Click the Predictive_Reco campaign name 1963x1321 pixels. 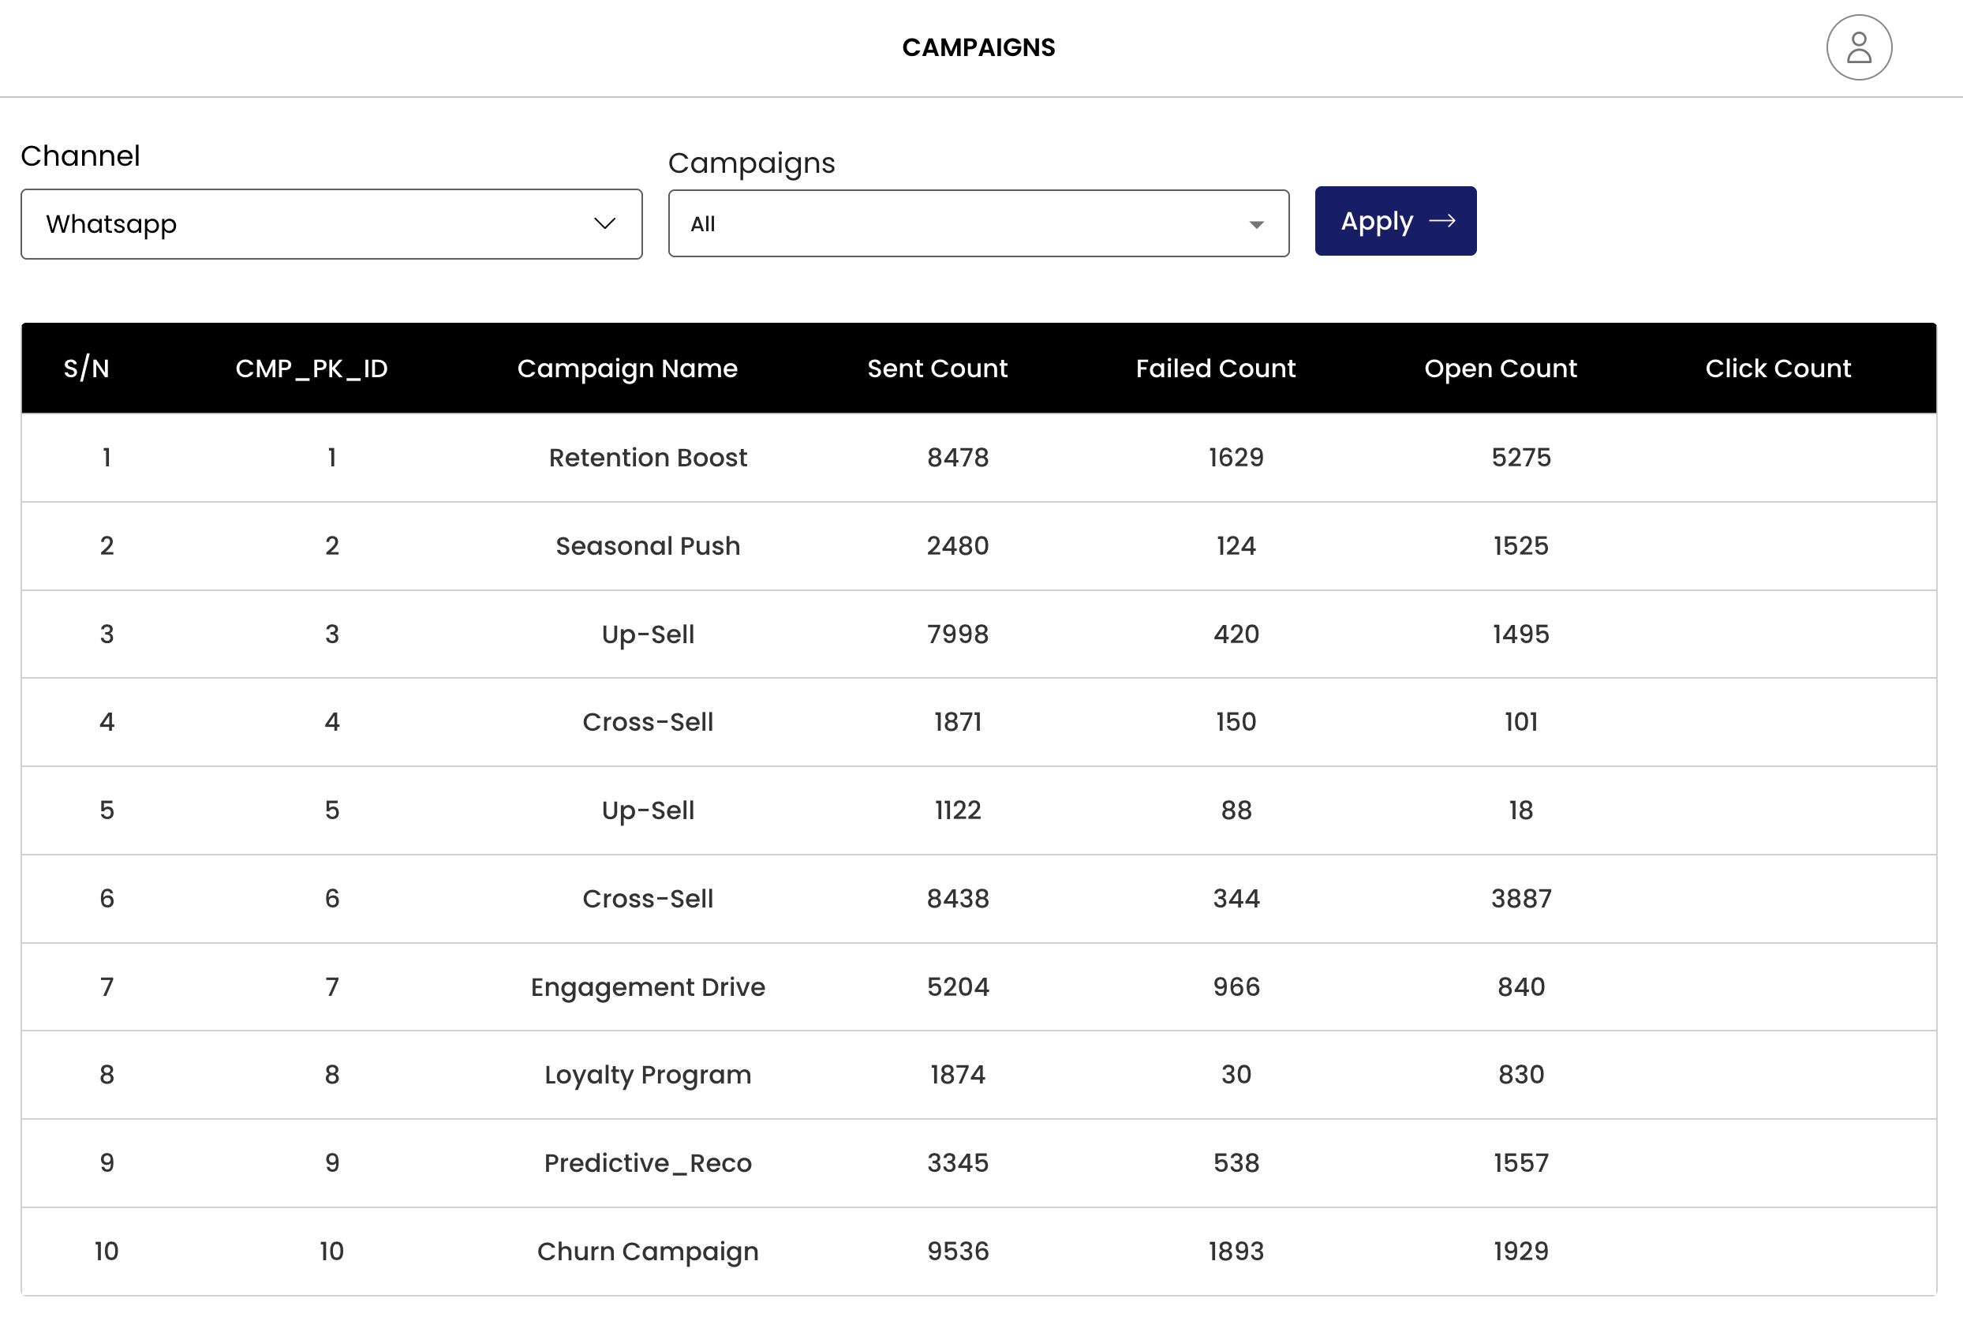click(x=647, y=1162)
